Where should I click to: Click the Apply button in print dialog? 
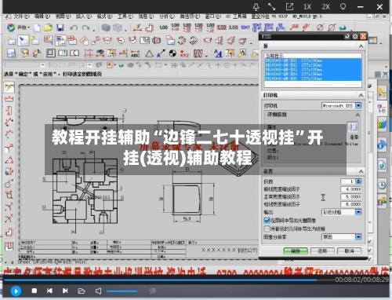[x=322, y=251]
